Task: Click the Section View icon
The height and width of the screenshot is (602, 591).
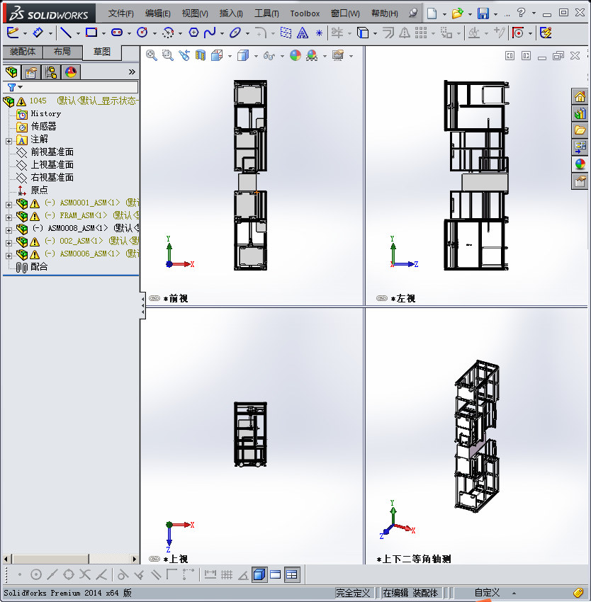Action: 201,56
